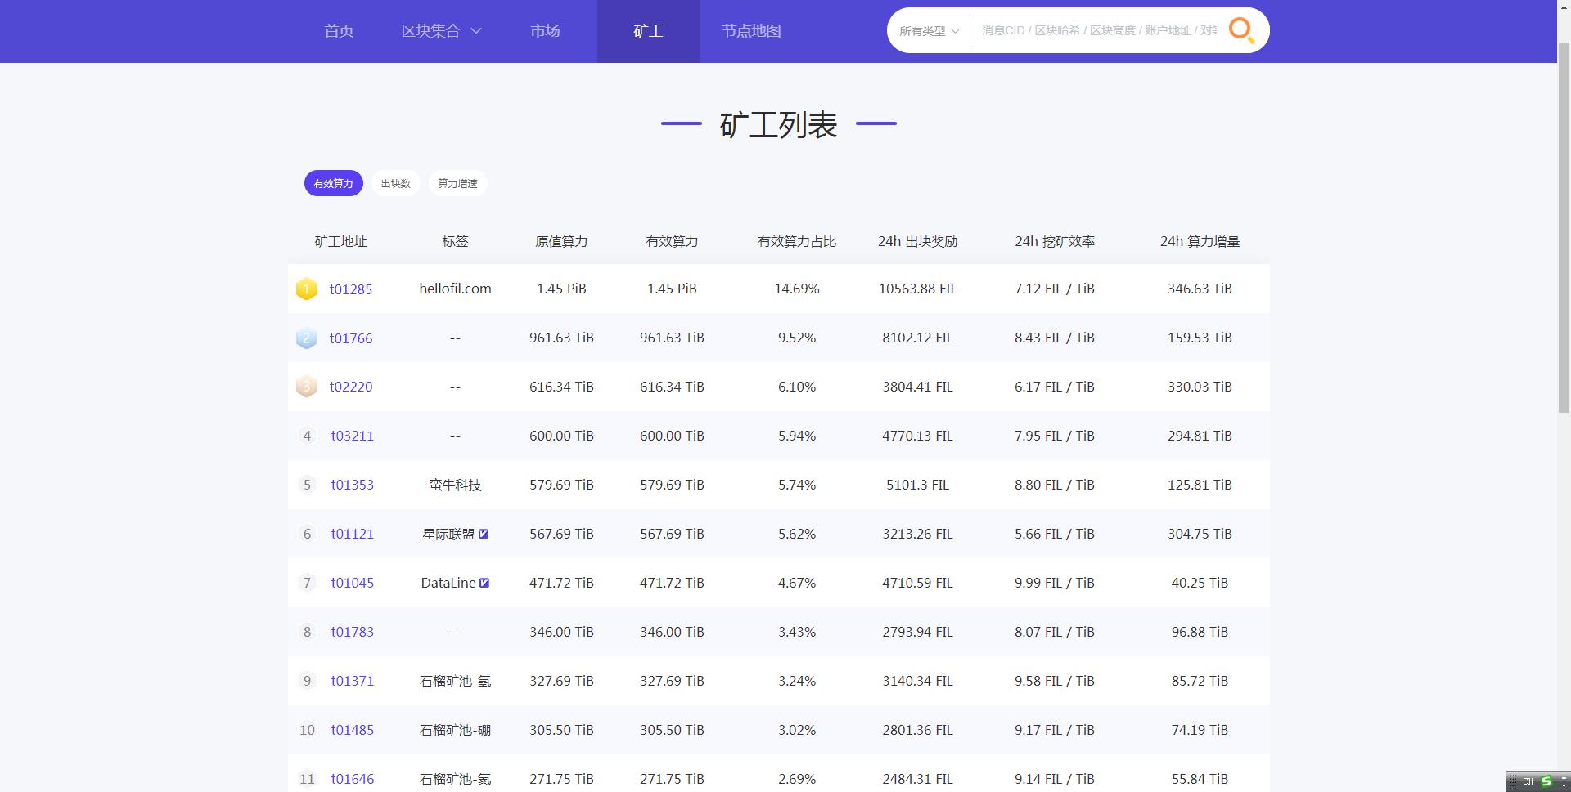Click the 原值算力 column header
Viewport: 1571px width, 792px height.
click(561, 242)
